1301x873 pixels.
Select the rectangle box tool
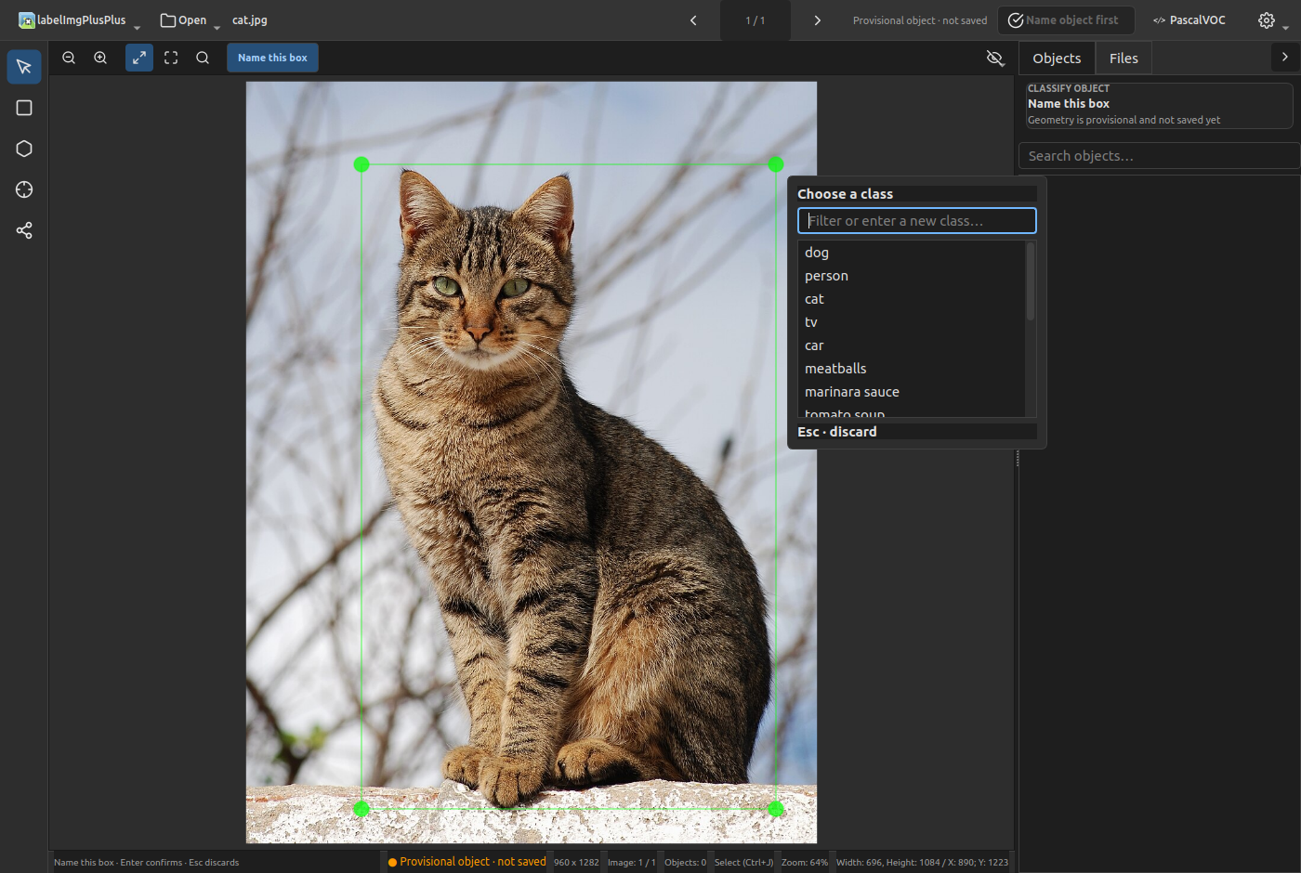click(x=24, y=108)
